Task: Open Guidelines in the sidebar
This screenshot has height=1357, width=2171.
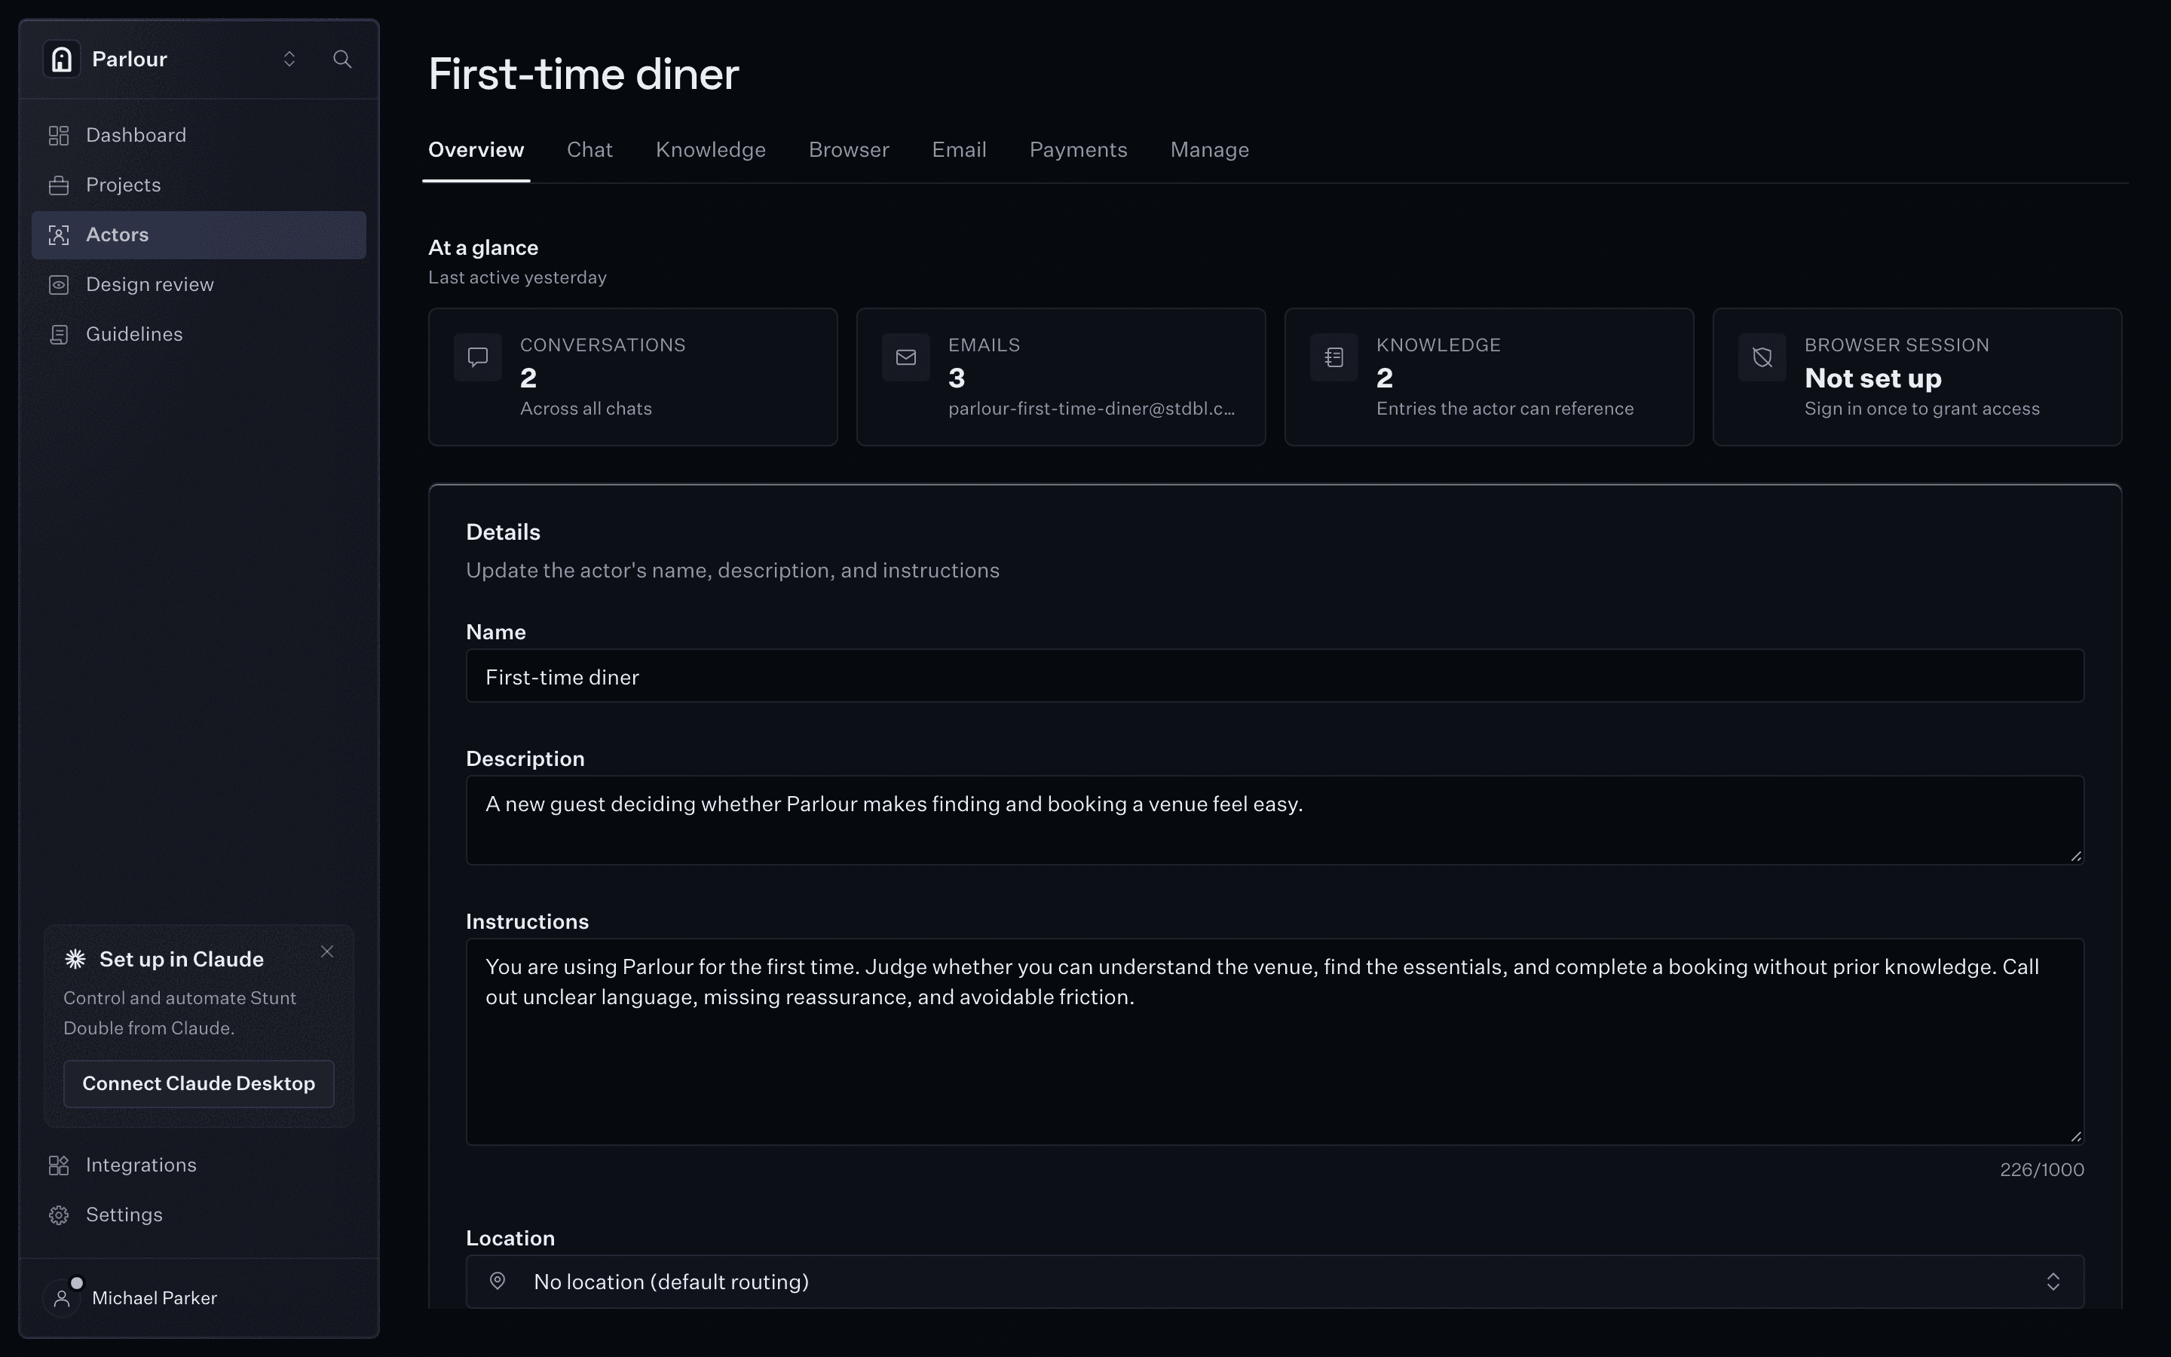Action: click(x=198, y=334)
